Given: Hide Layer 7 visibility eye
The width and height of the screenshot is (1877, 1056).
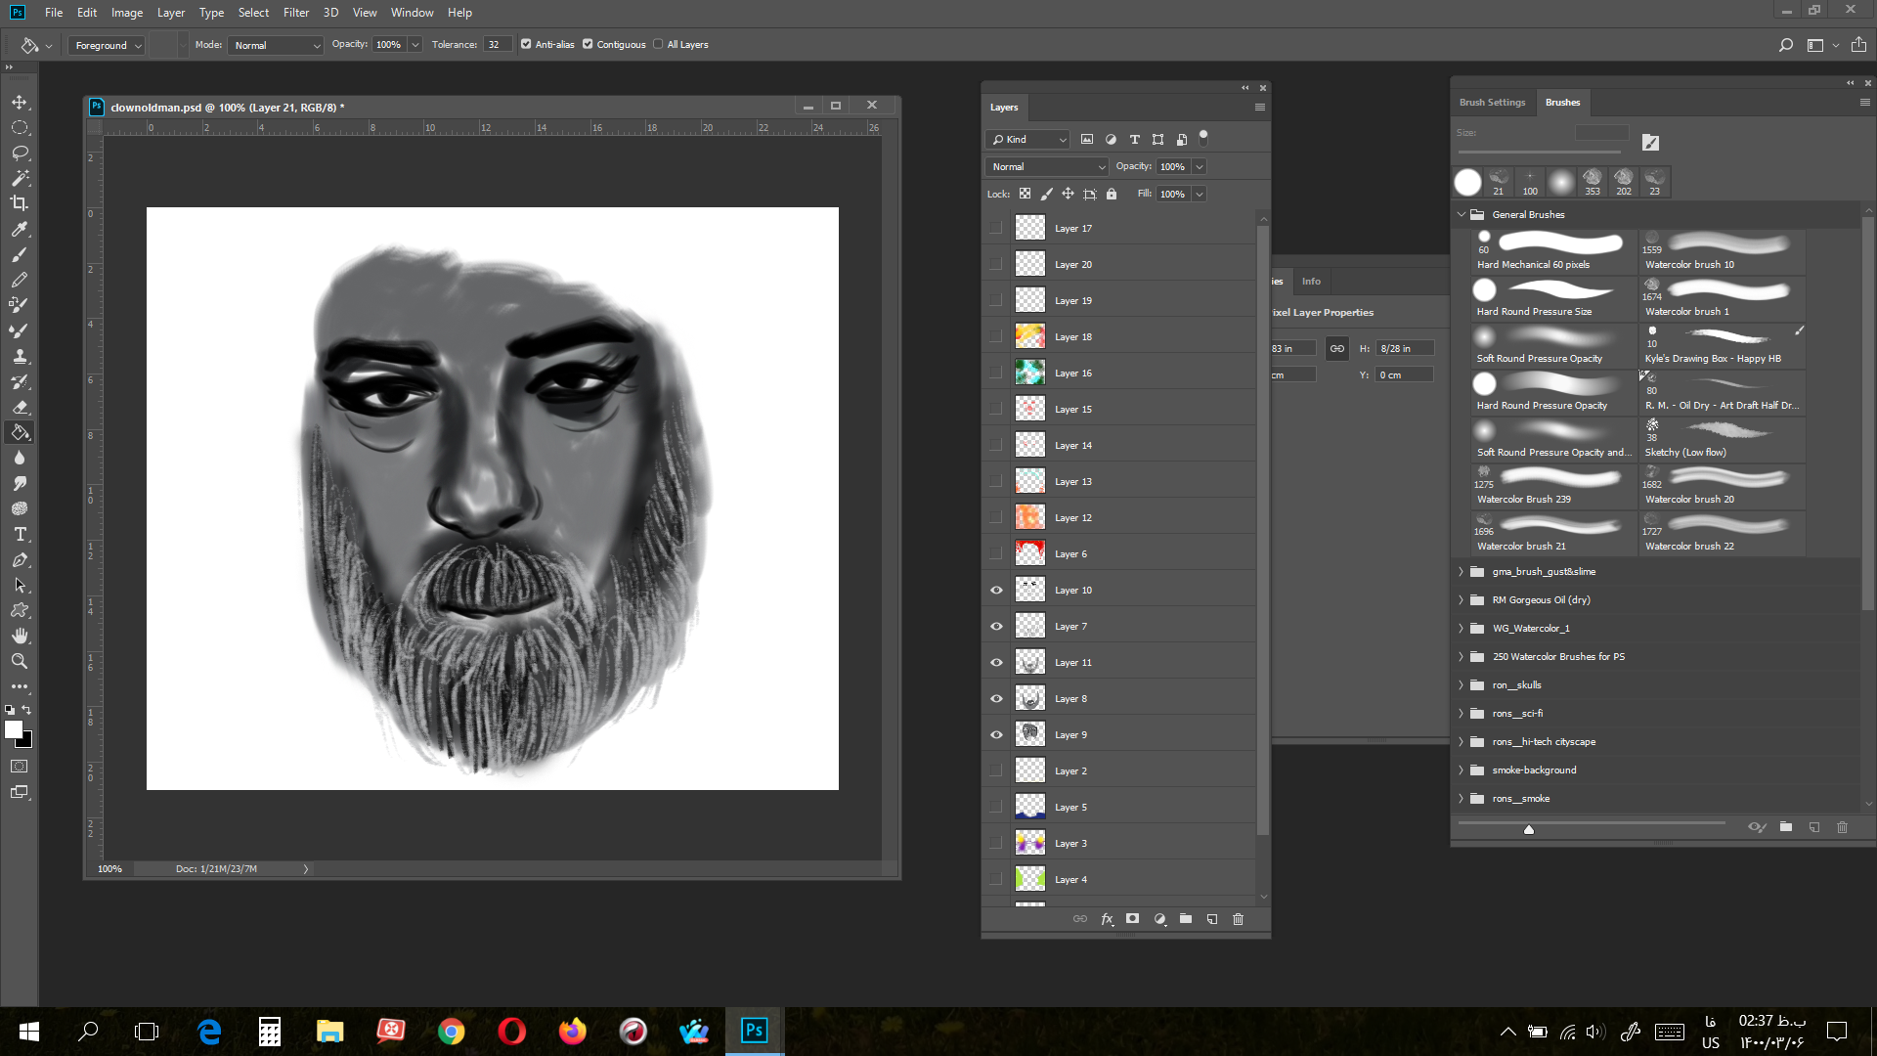Looking at the screenshot, I should pyautogui.click(x=996, y=626).
